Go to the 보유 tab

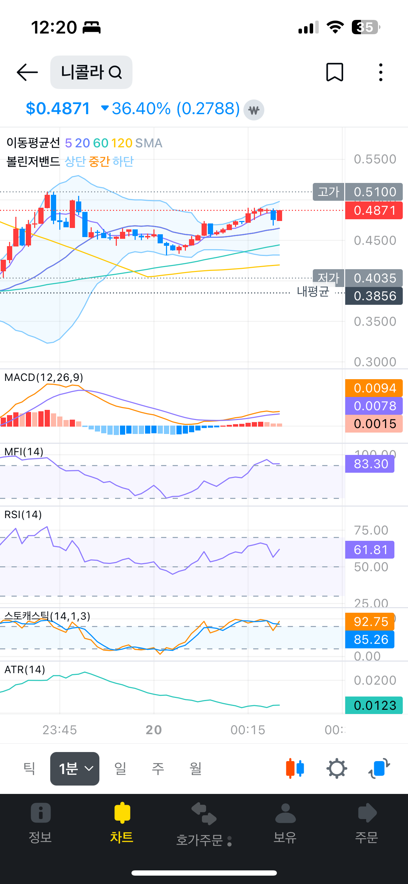pyautogui.click(x=285, y=823)
